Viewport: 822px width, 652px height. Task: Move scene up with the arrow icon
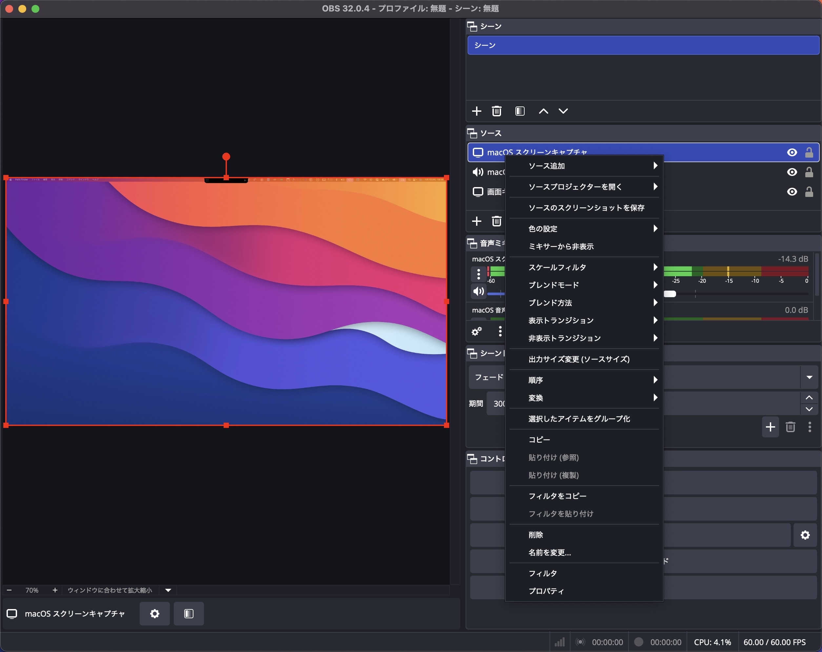click(x=543, y=111)
